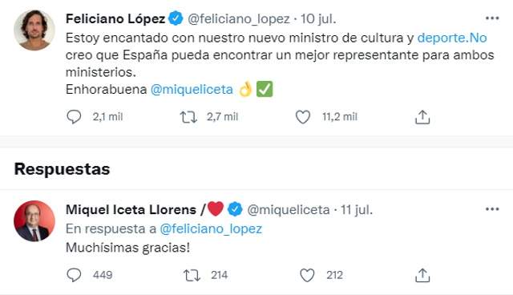Follow the @miqueliceta mention link

click(x=192, y=89)
